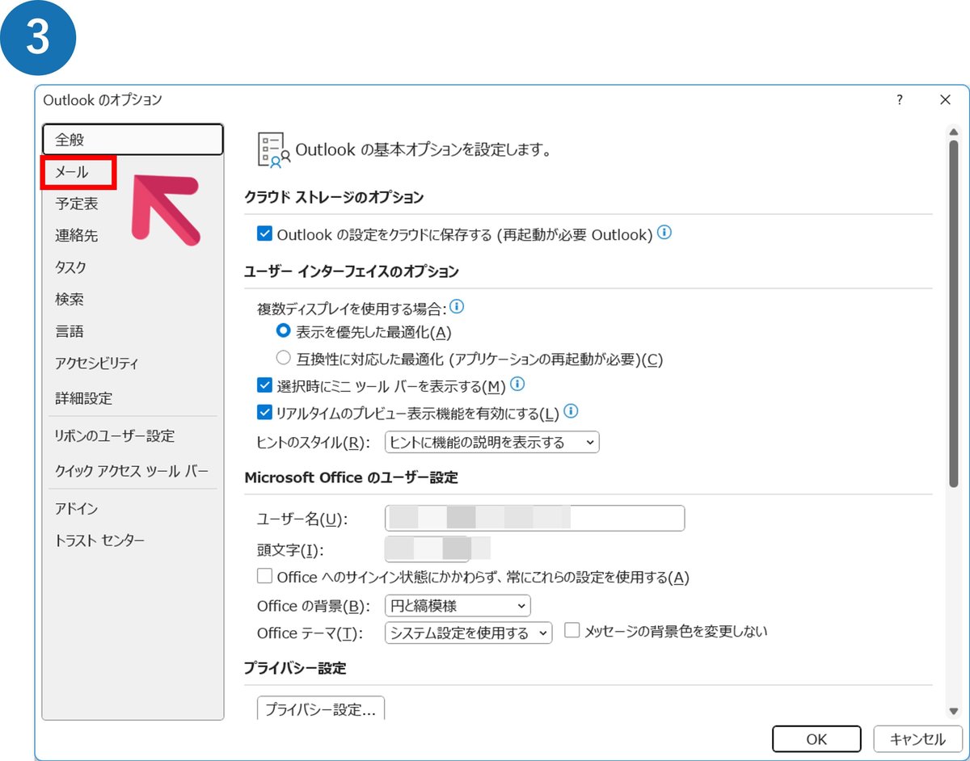Select the タスク category
The width and height of the screenshot is (970, 761).
tap(71, 267)
